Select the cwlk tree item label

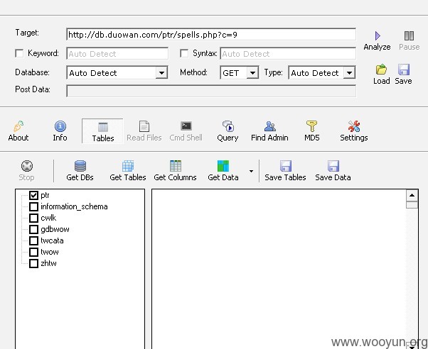pyautogui.click(x=48, y=218)
